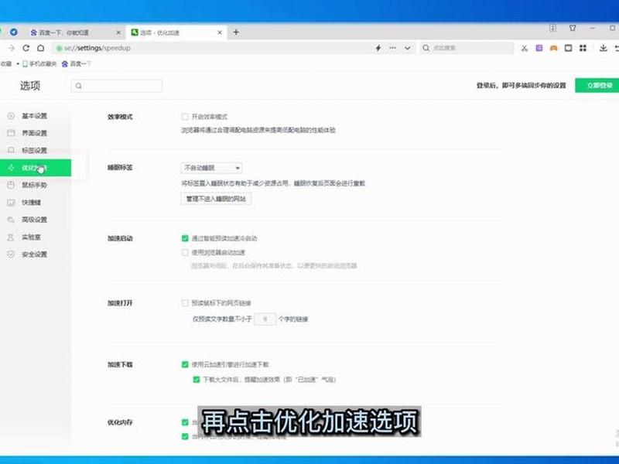This screenshot has height=464, width=619.
Task: Open the four-squares apps grid icon
Action: tap(583, 48)
